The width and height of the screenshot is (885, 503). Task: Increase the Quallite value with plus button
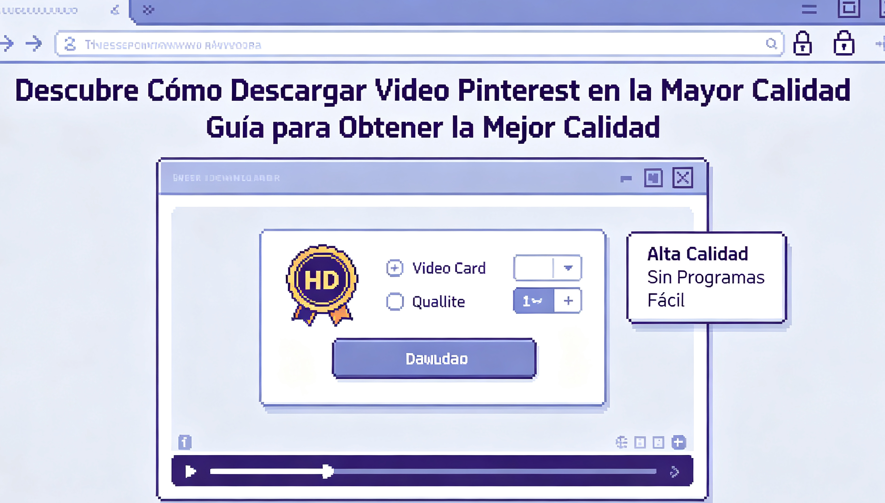coord(568,301)
